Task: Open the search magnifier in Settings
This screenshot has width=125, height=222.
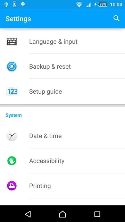Action: pyautogui.click(x=117, y=18)
